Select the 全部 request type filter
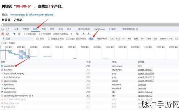 pos(91,39)
